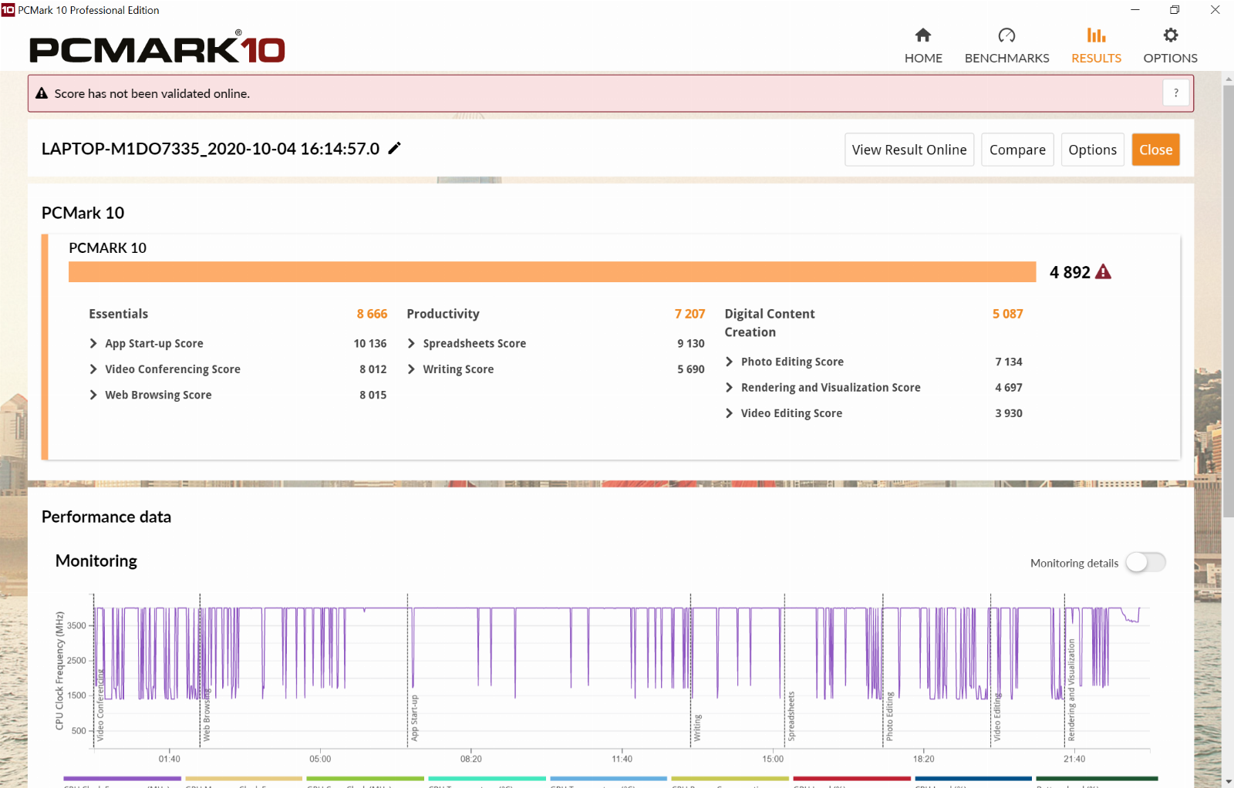1234x788 pixels.
Task: Click the Video Editing marker on chart
Action: click(x=997, y=717)
